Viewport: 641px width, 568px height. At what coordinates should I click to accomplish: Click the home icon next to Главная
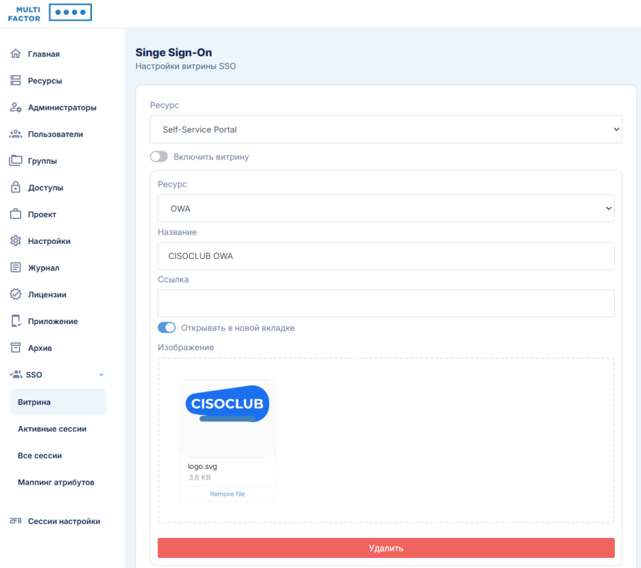(x=16, y=54)
